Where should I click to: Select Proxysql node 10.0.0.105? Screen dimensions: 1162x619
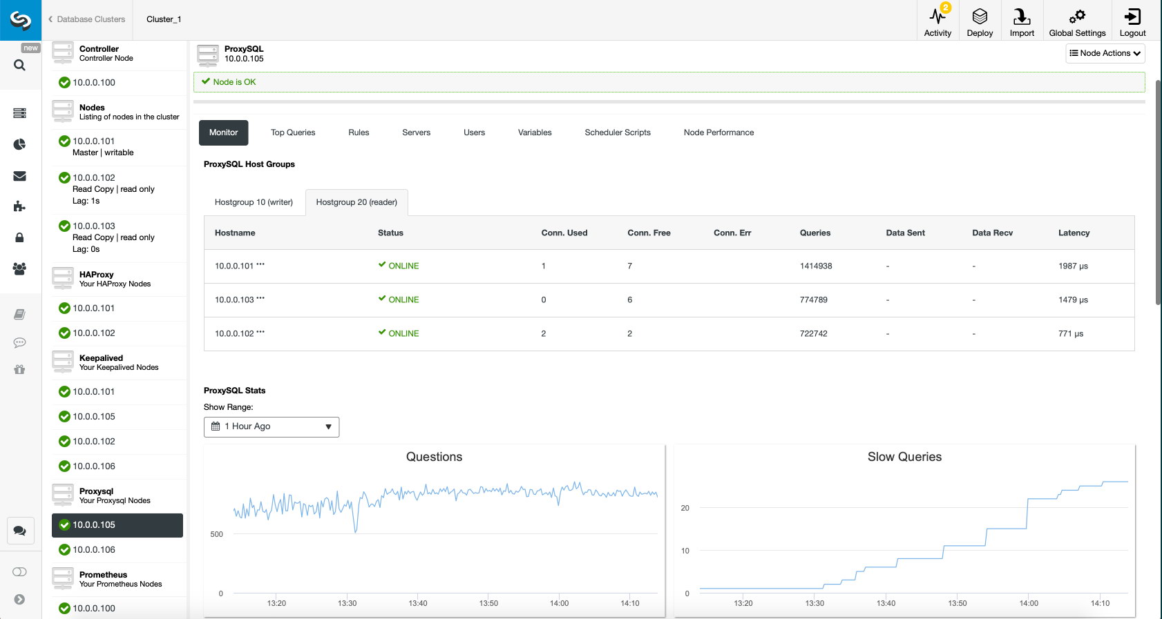point(117,525)
